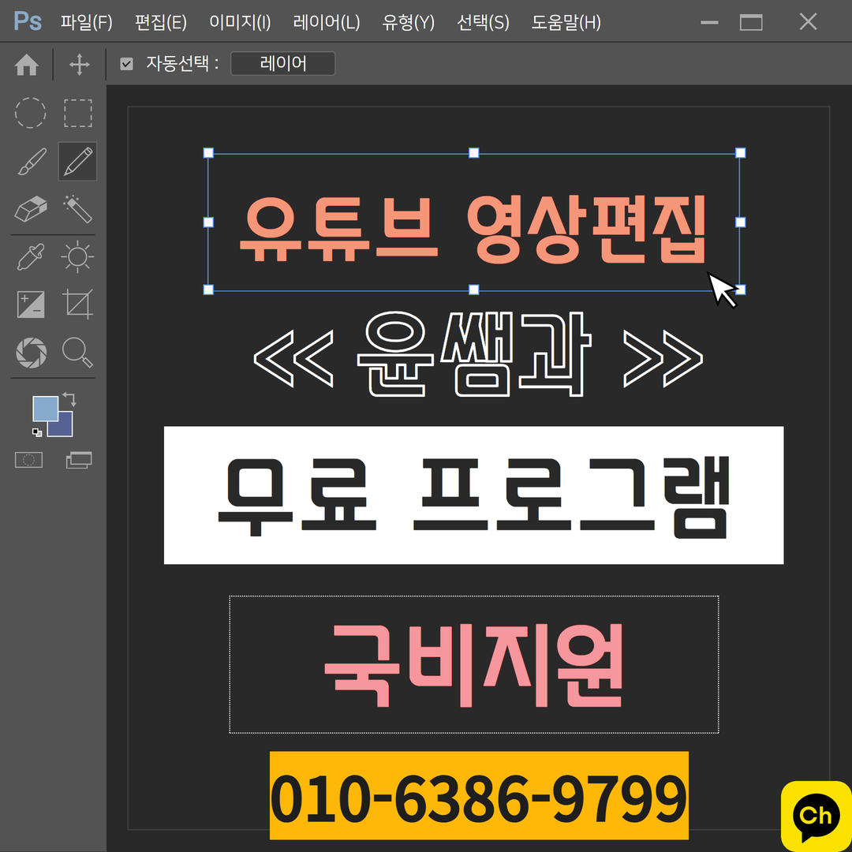
Task: Select the Elliptical Marquee tool
Action: [x=31, y=113]
